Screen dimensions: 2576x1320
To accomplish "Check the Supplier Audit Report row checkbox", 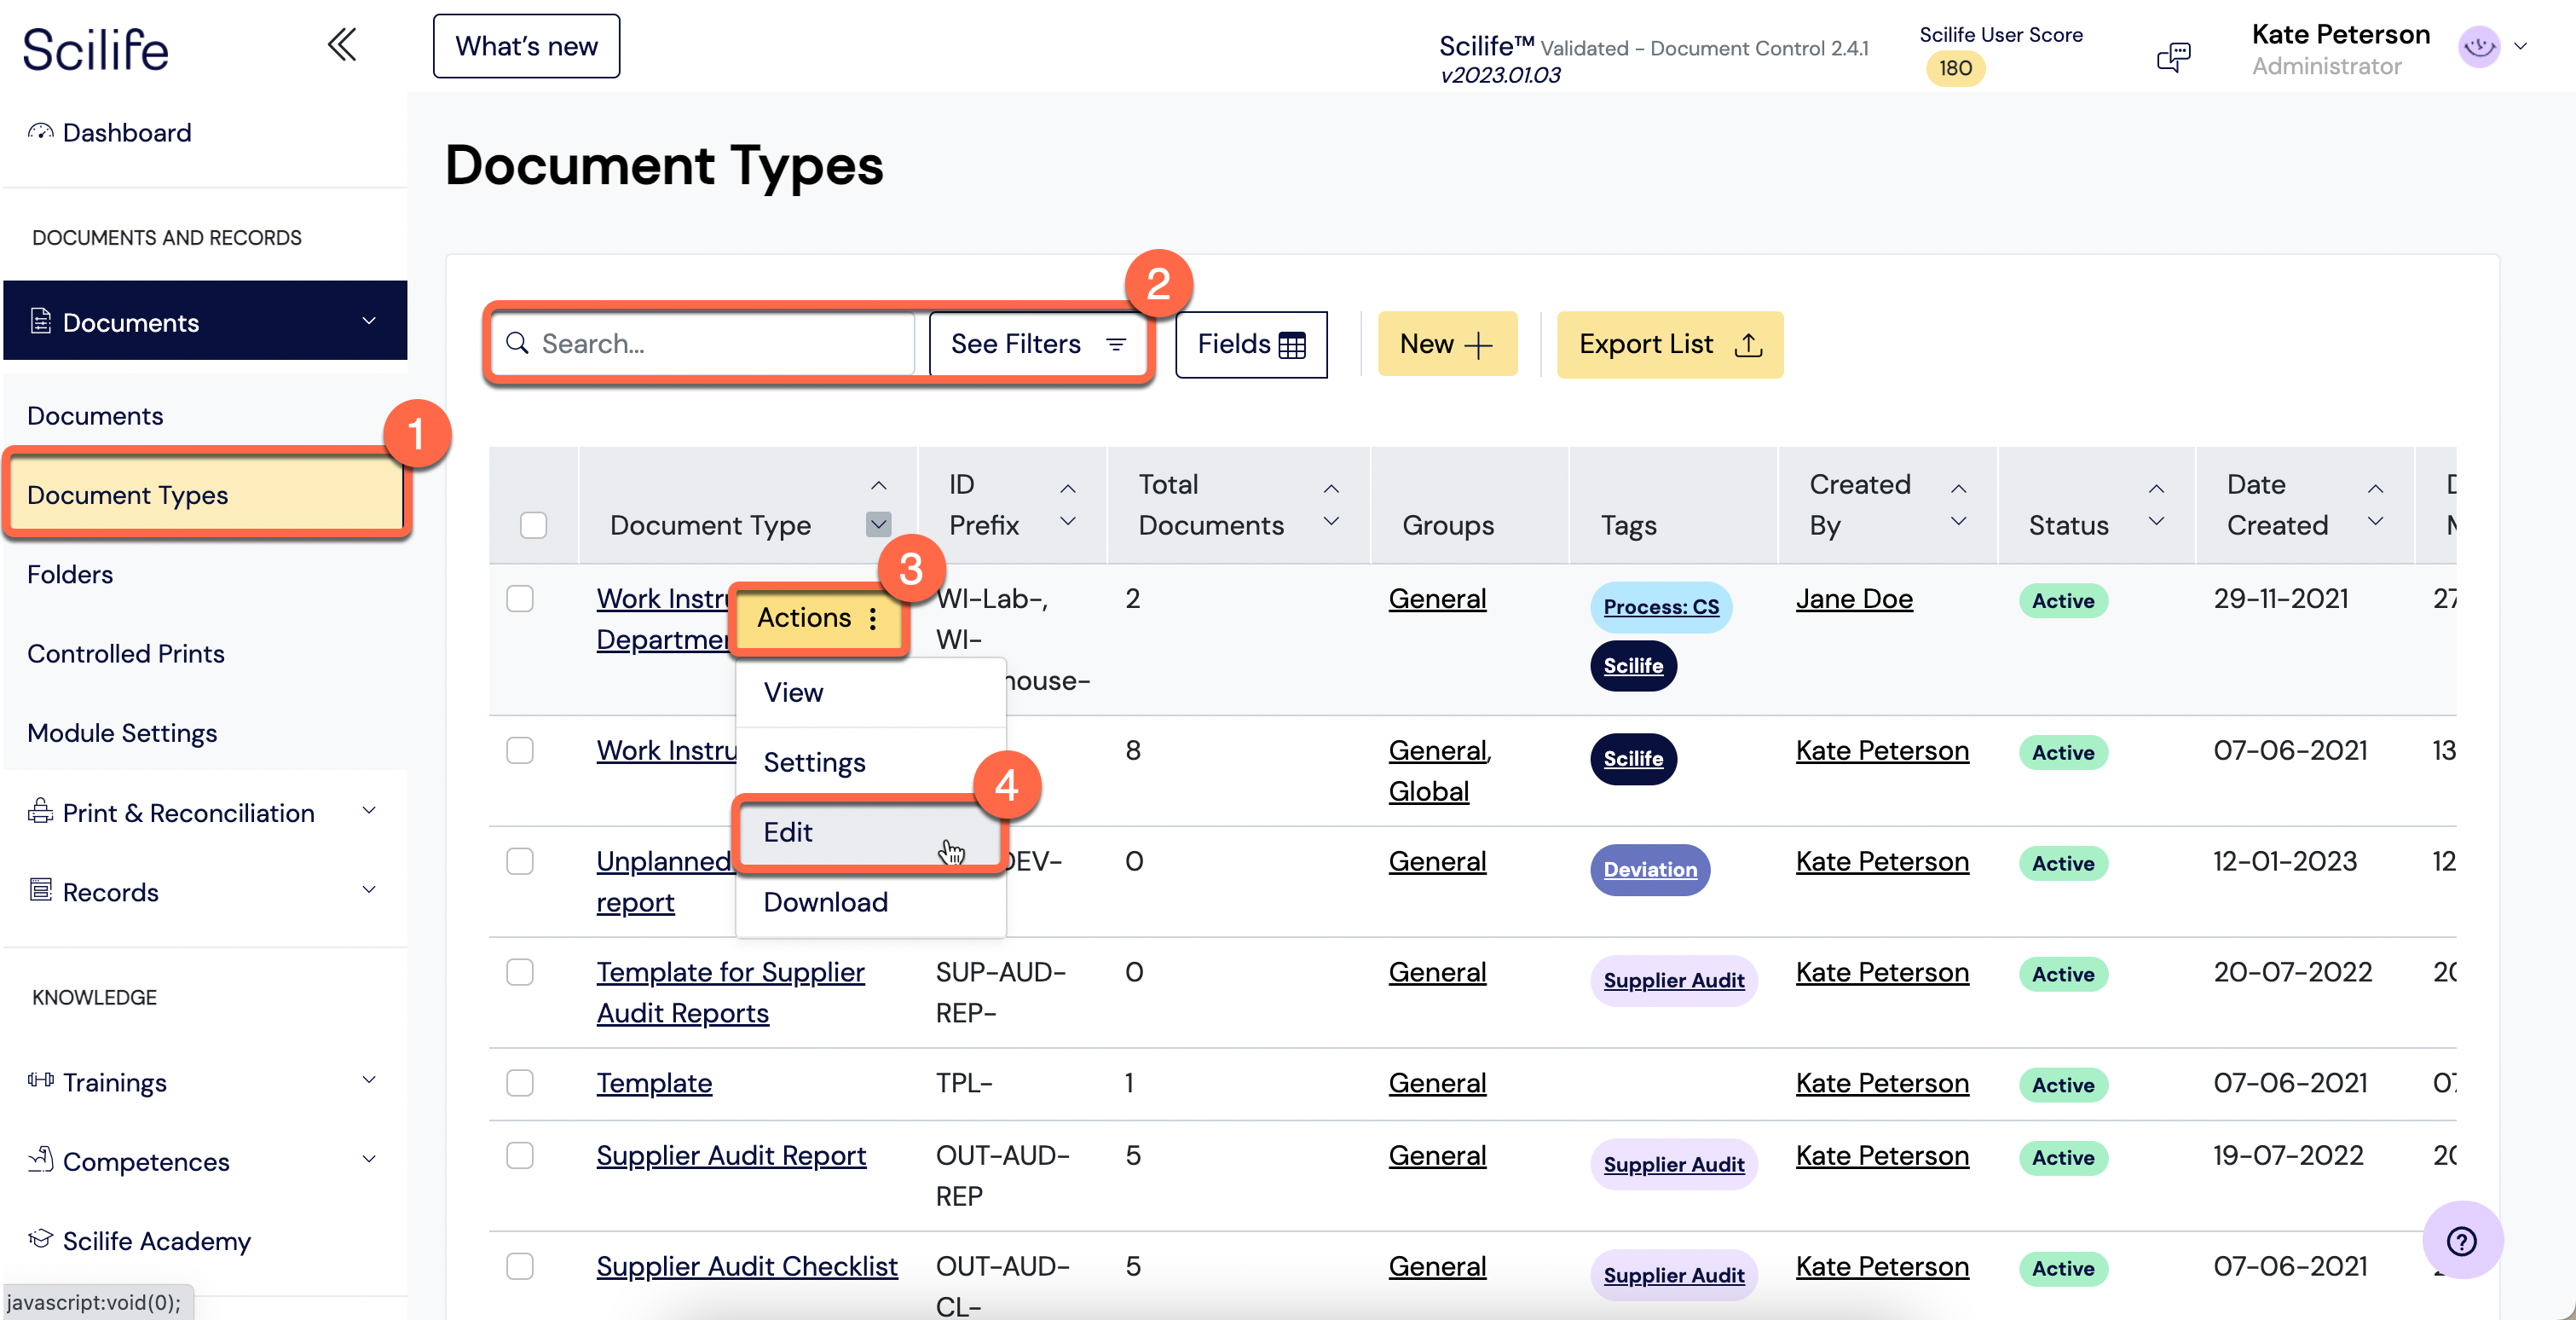I will [x=519, y=1155].
